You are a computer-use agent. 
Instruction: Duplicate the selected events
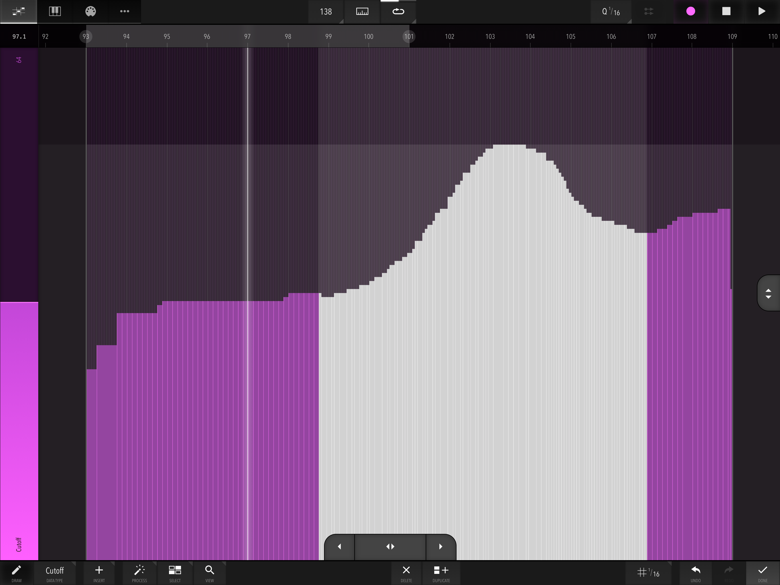click(441, 573)
